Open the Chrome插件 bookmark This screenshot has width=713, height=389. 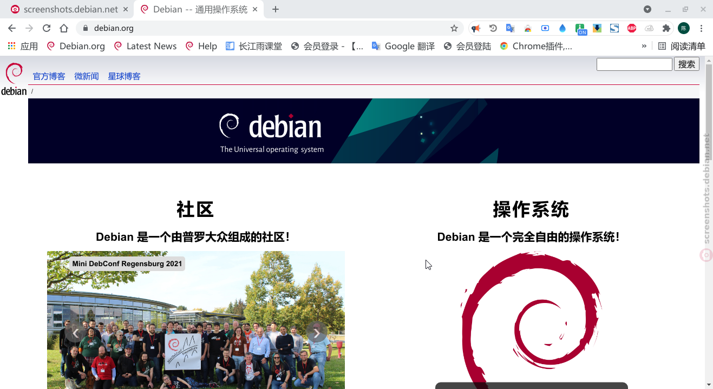click(536, 46)
